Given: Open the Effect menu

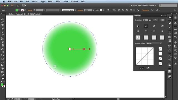Looking at the screenshot, I should 59,1.
